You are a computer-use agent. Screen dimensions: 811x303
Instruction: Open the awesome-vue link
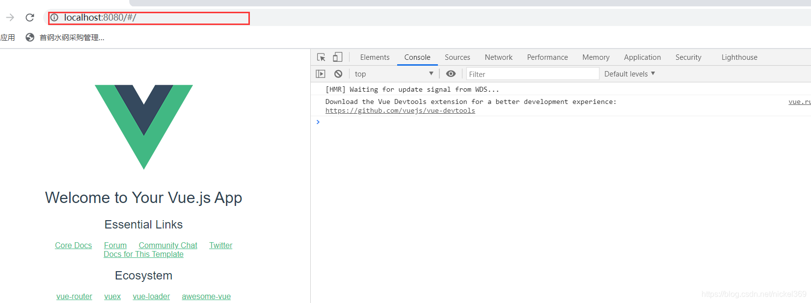tap(206, 297)
